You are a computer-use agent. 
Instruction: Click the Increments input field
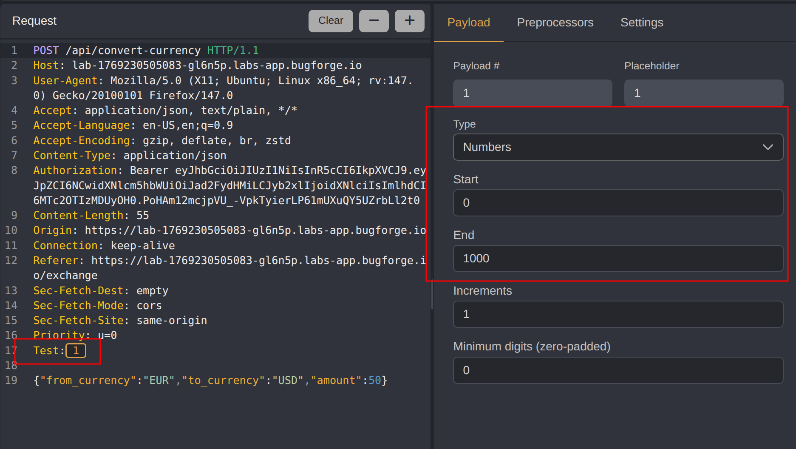[618, 314]
